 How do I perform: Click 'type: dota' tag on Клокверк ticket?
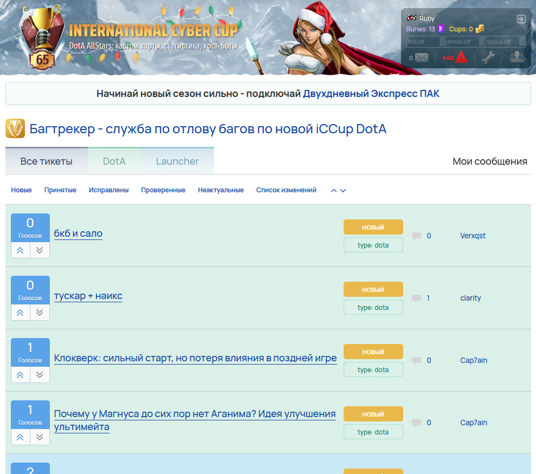pyautogui.click(x=373, y=369)
